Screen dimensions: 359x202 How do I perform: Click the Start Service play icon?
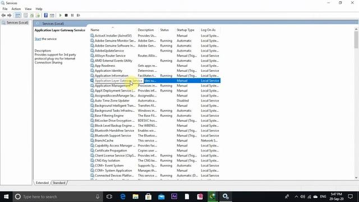pyautogui.click(x=60, y=15)
